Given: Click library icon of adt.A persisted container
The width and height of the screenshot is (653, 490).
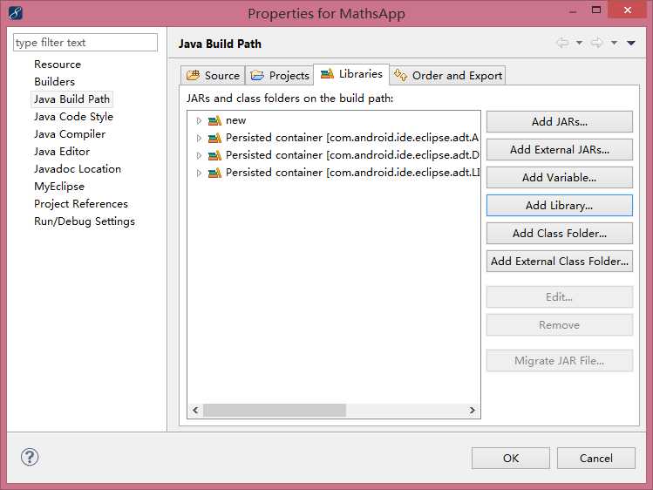Looking at the screenshot, I should (214, 138).
